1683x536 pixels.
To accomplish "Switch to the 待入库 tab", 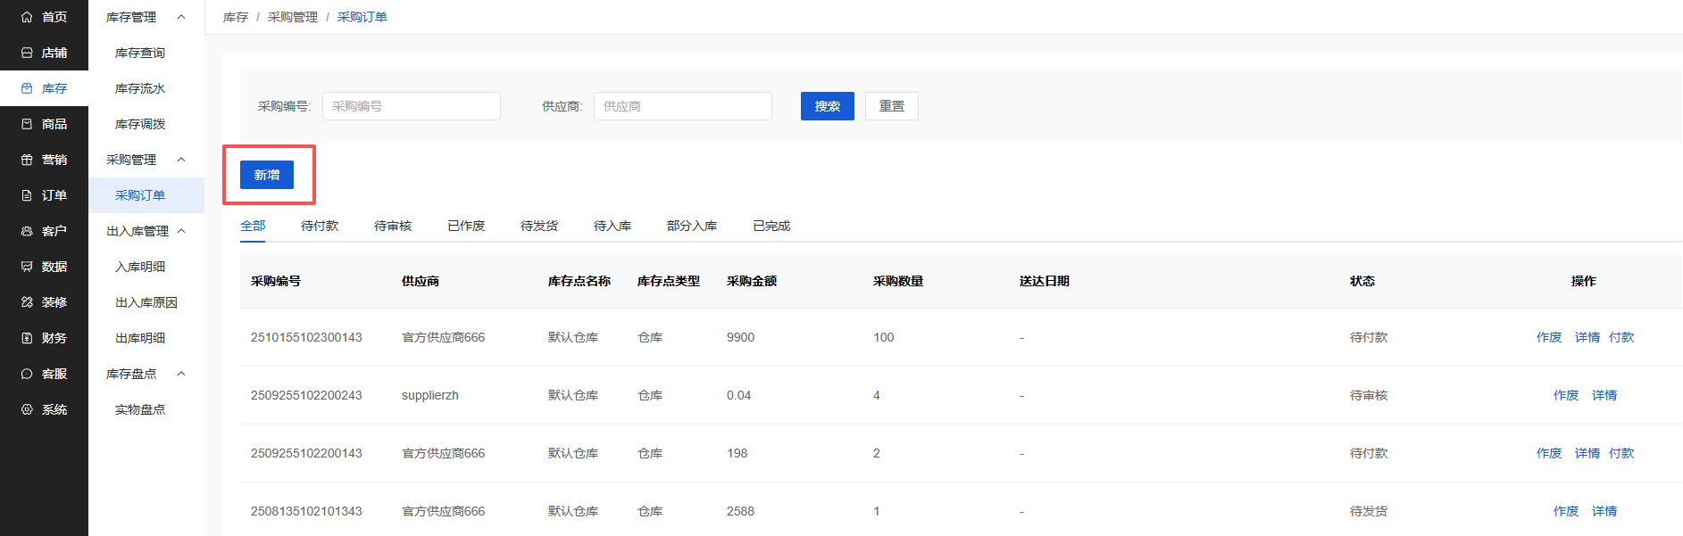I will 612,226.
